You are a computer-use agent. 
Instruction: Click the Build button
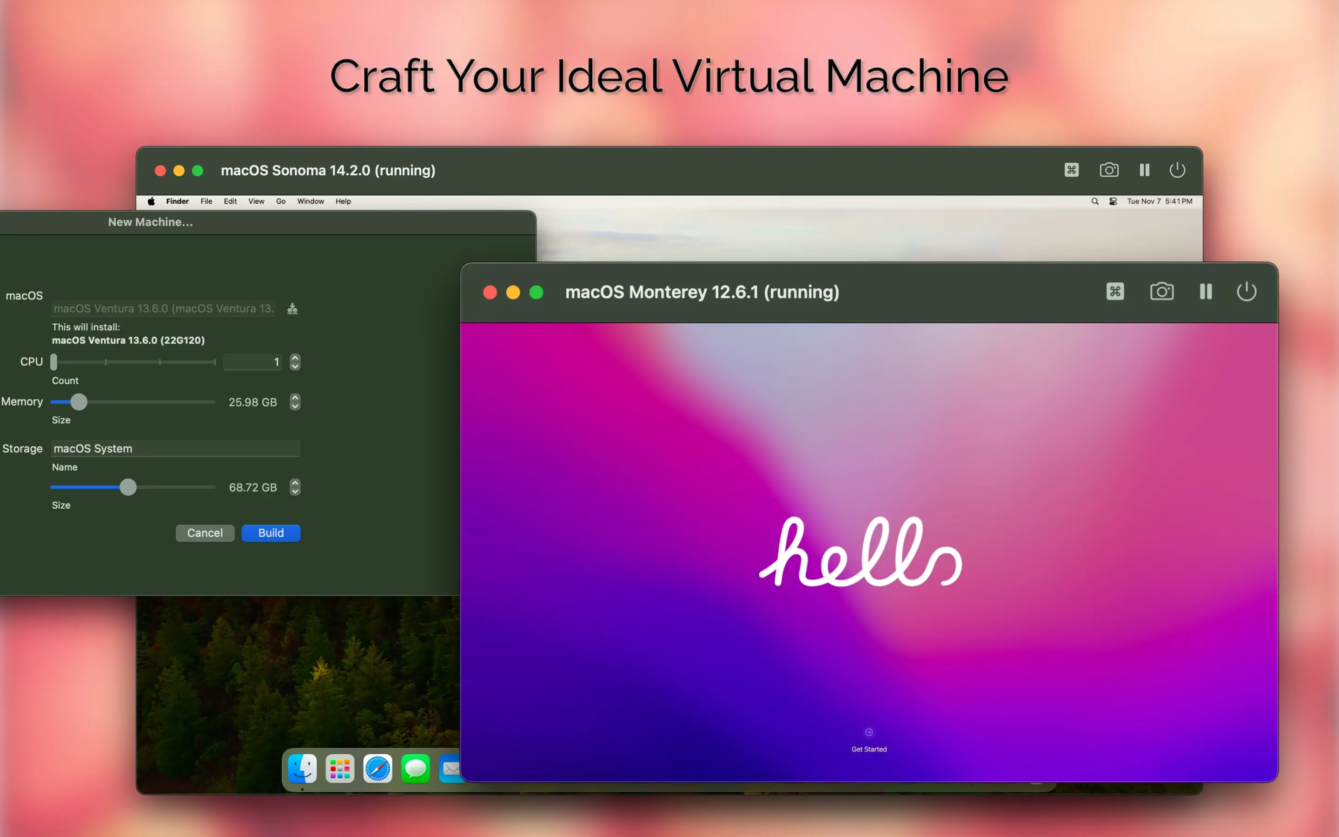271,533
